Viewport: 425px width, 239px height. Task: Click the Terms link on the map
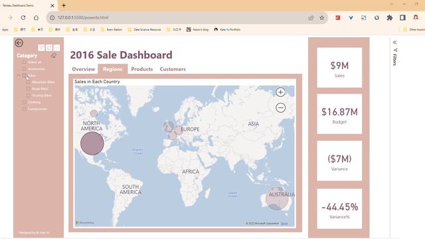[284, 224]
